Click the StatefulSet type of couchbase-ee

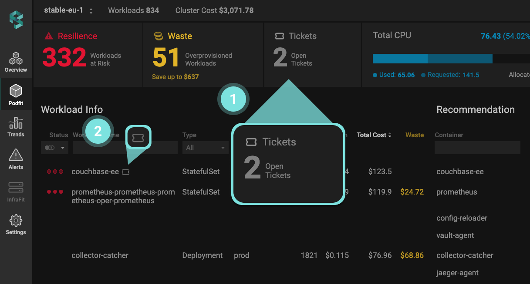point(201,172)
